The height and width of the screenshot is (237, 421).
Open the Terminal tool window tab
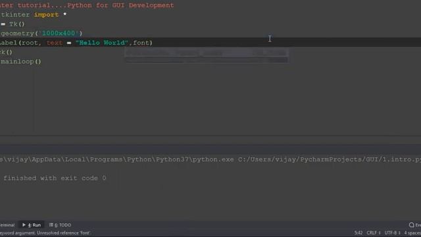point(7,225)
